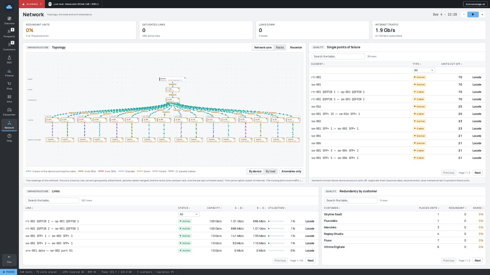Click utilization bar of sw-001 SFP+ 2 link

pos(276,243)
